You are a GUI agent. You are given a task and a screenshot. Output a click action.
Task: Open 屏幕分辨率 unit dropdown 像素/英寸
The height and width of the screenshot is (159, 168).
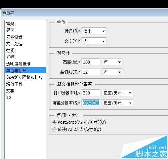[x=117, y=103]
